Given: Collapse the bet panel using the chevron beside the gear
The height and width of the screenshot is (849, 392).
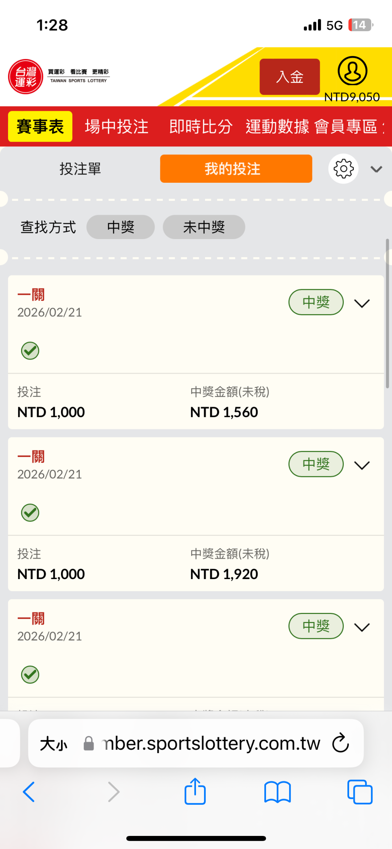Looking at the screenshot, I should tap(376, 169).
